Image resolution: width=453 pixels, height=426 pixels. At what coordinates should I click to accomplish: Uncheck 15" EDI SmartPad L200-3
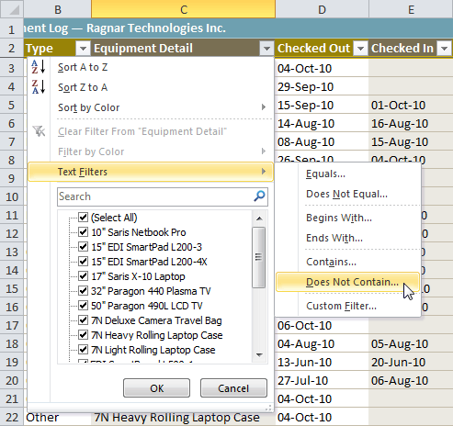click(83, 247)
